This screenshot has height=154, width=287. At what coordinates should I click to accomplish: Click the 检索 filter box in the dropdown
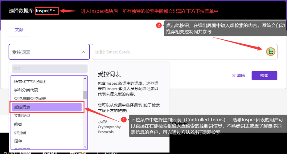coord(50,69)
